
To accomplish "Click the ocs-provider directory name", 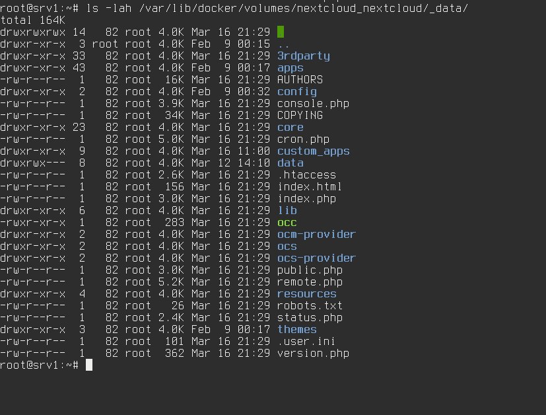I will tap(316, 258).
